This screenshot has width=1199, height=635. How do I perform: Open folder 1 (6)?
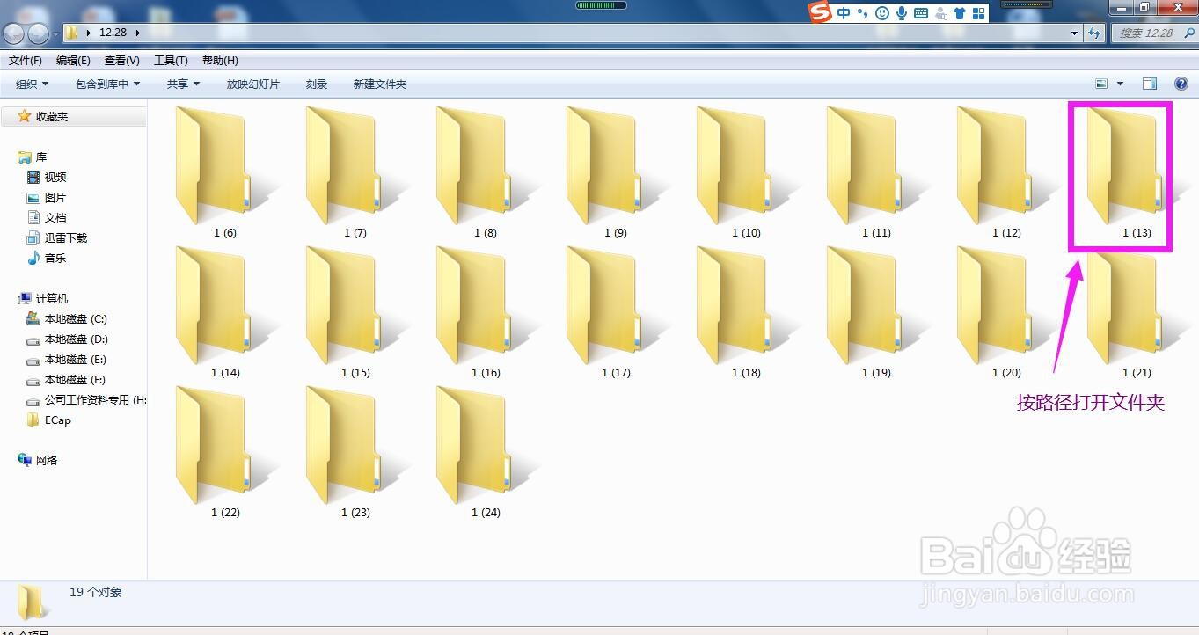pos(225,172)
